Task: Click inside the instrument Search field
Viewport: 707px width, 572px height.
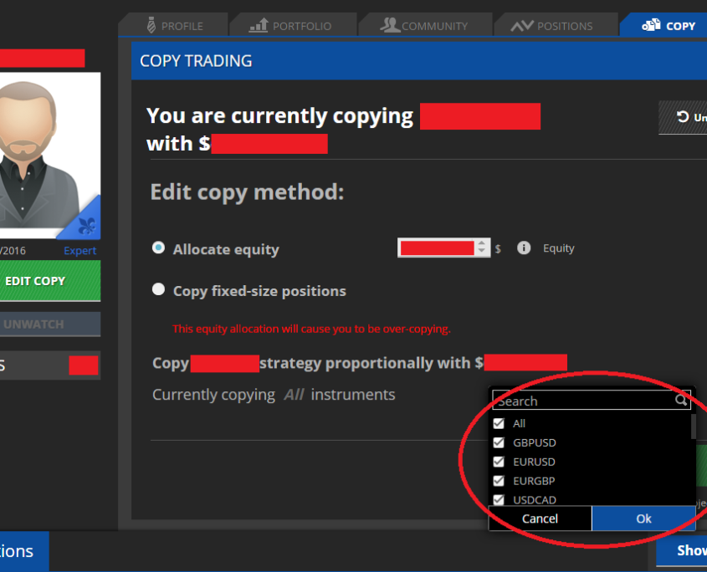Action: [x=584, y=401]
